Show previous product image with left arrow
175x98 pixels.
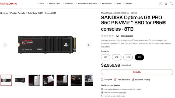5,45
